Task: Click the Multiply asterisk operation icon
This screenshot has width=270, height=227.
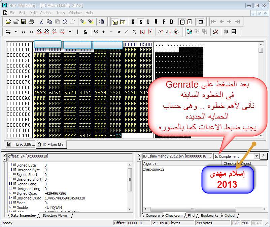Action: pos(119,32)
